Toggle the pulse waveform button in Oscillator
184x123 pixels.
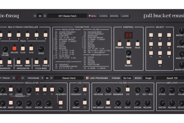(52, 90)
